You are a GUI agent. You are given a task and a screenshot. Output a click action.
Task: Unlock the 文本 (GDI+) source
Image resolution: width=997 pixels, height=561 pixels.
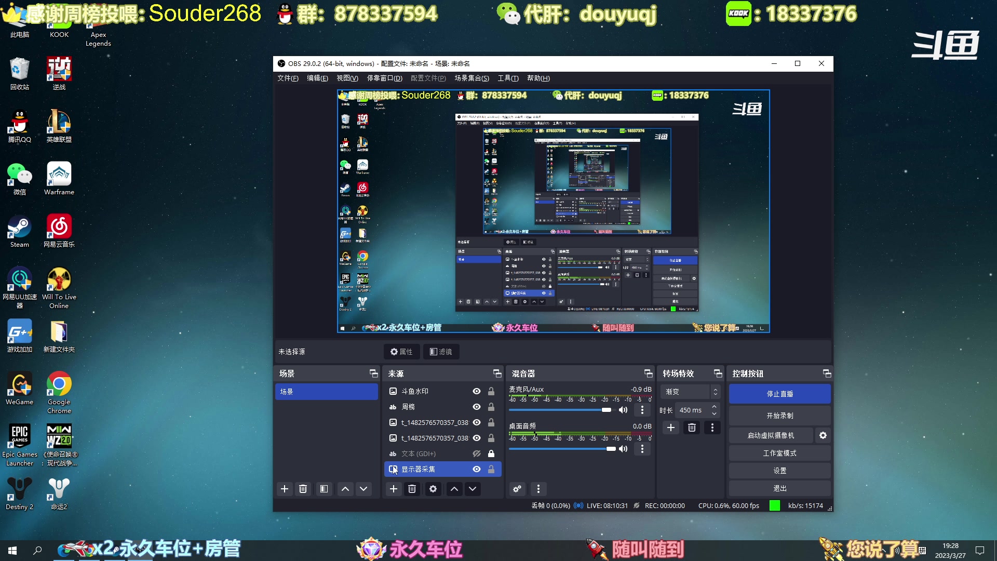491,453
